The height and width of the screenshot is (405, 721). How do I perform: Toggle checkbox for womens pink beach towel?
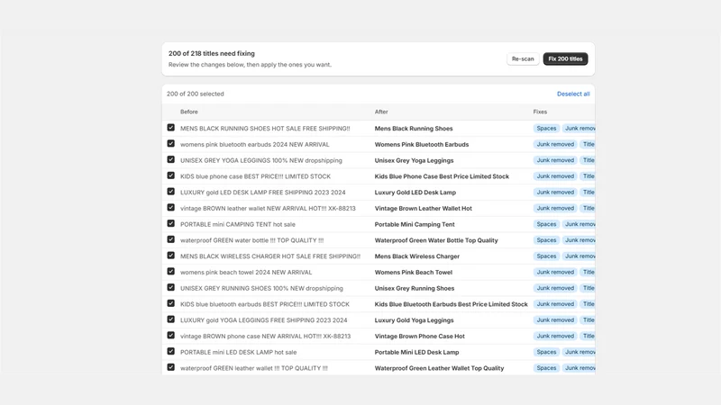[x=171, y=272]
